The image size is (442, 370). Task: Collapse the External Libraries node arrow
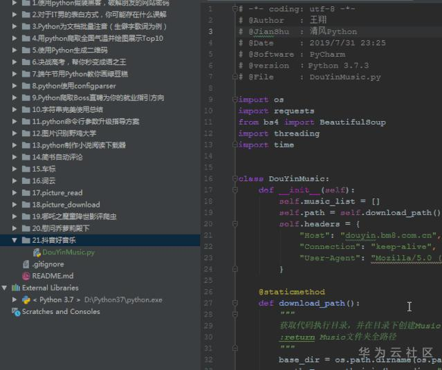(4, 288)
